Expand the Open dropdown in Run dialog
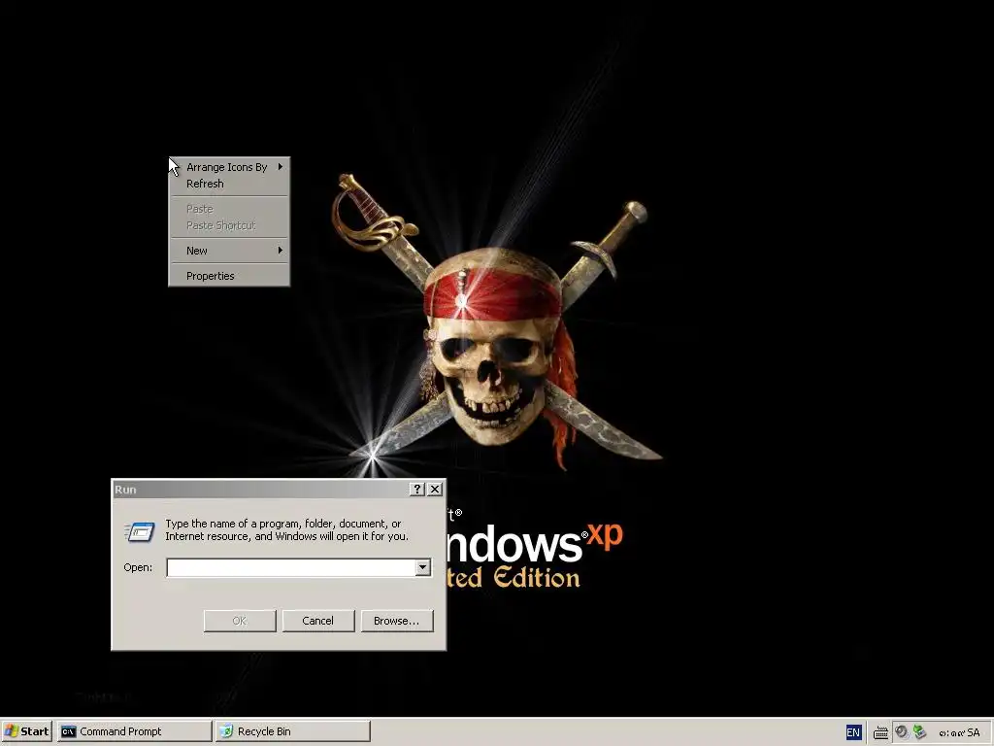 pyautogui.click(x=423, y=567)
